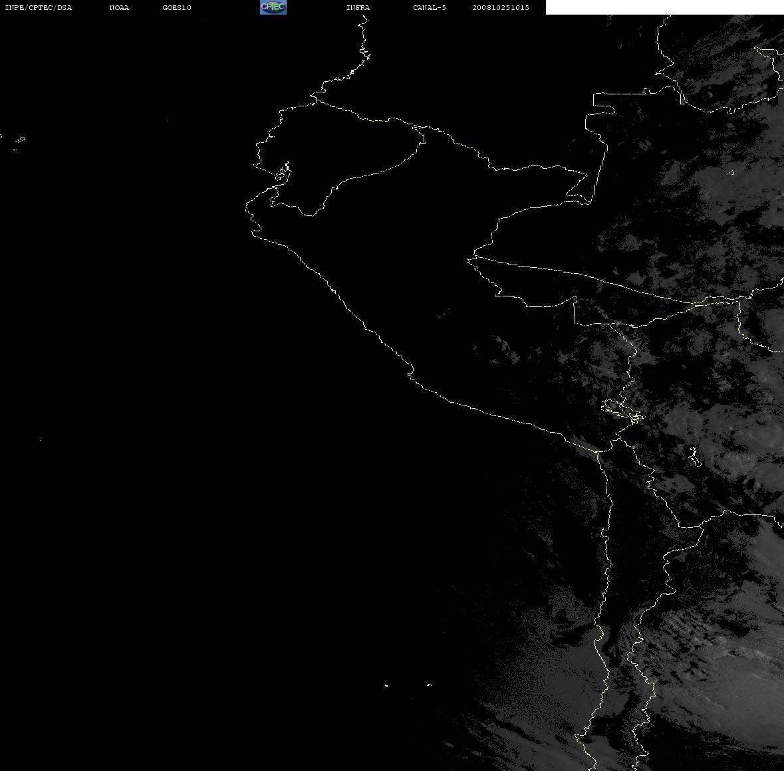Click the 200810251015 timestamp text
Image resolution: width=784 pixels, height=771 pixels.
tap(501, 7)
